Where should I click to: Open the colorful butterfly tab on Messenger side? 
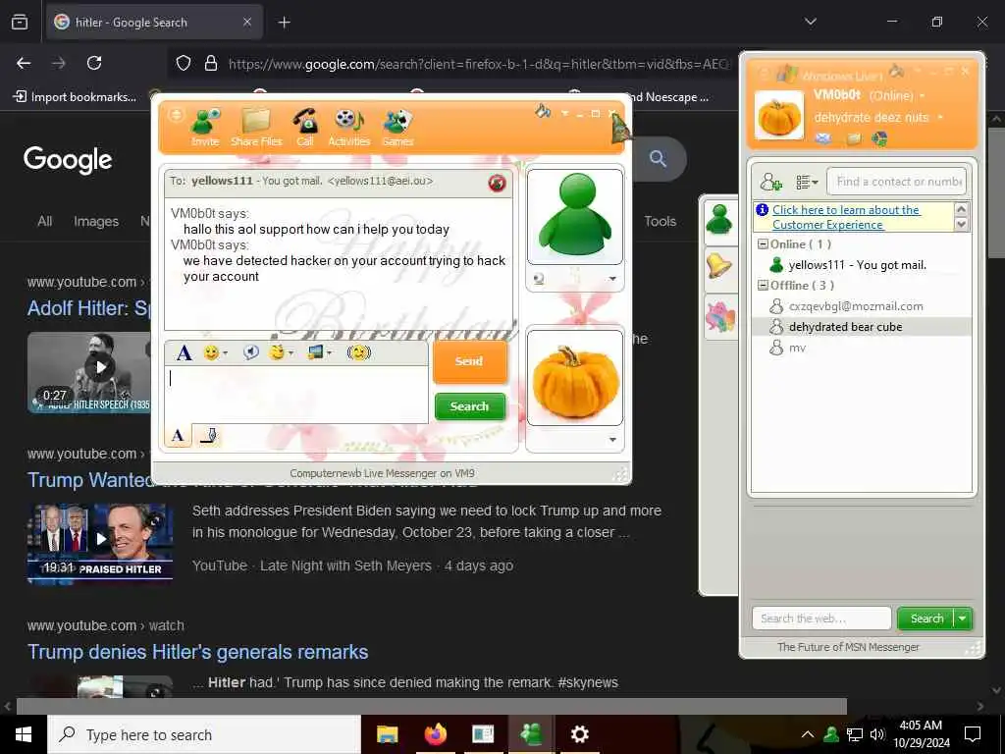(719, 317)
